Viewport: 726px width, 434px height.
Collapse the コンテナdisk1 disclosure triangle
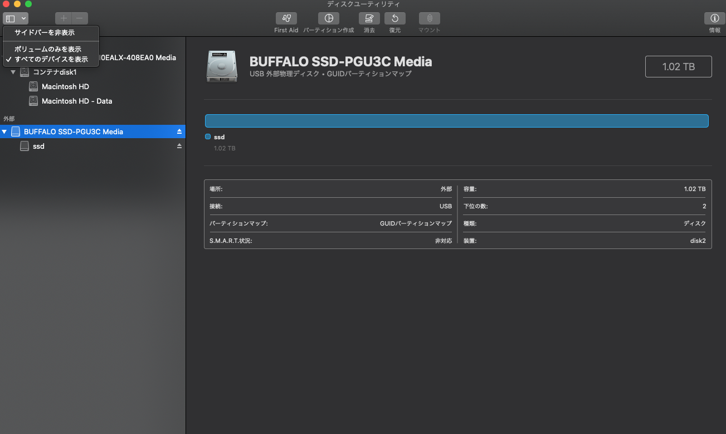(13, 72)
